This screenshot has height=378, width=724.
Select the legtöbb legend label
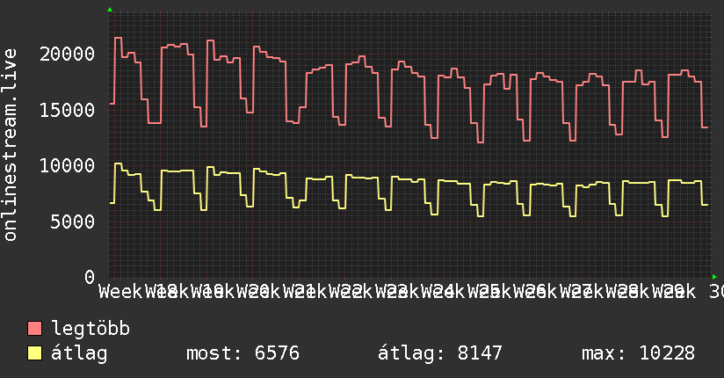(x=90, y=329)
